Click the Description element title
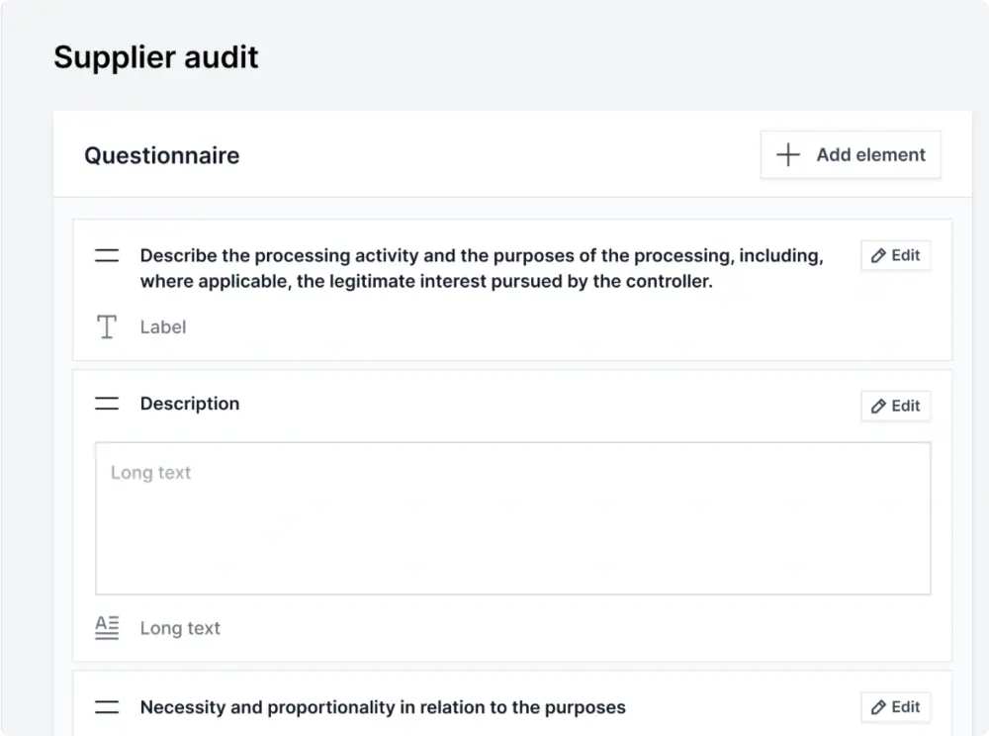 click(x=190, y=404)
